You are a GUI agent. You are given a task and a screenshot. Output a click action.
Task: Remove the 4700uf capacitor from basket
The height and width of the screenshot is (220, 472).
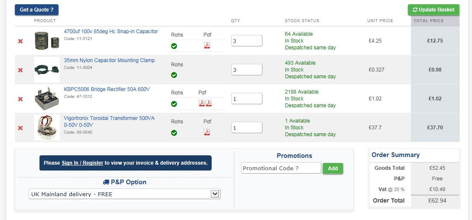[x=20, y=41]
